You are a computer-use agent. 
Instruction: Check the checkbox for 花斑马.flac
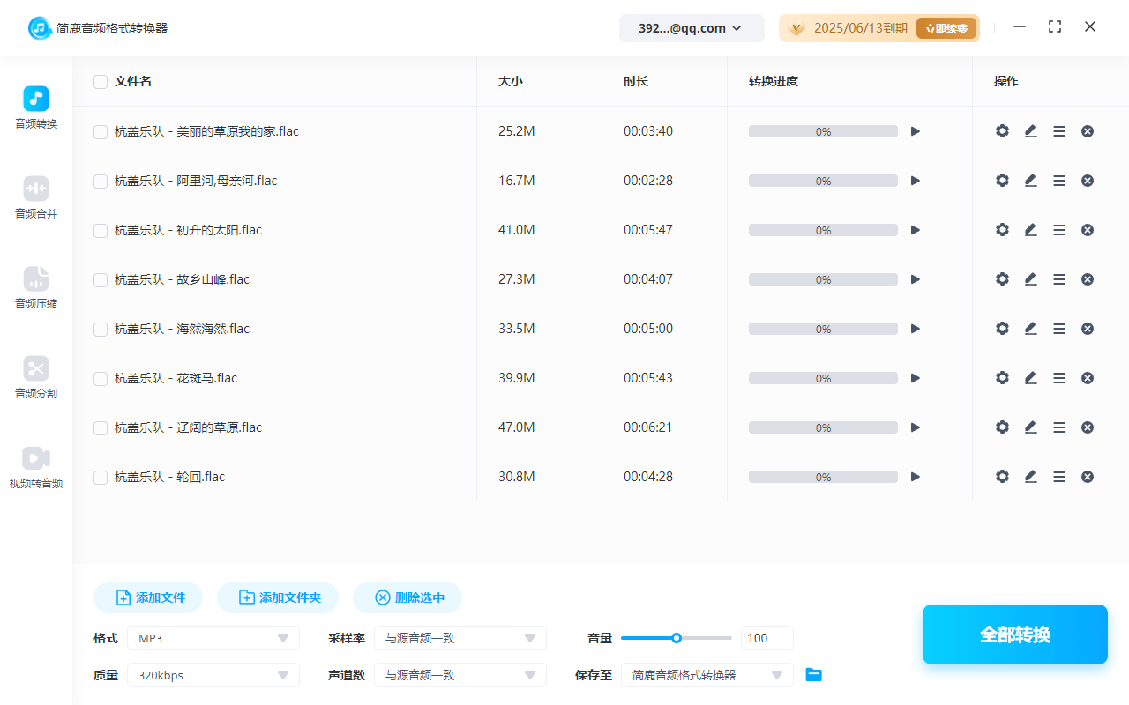[100, 378]
